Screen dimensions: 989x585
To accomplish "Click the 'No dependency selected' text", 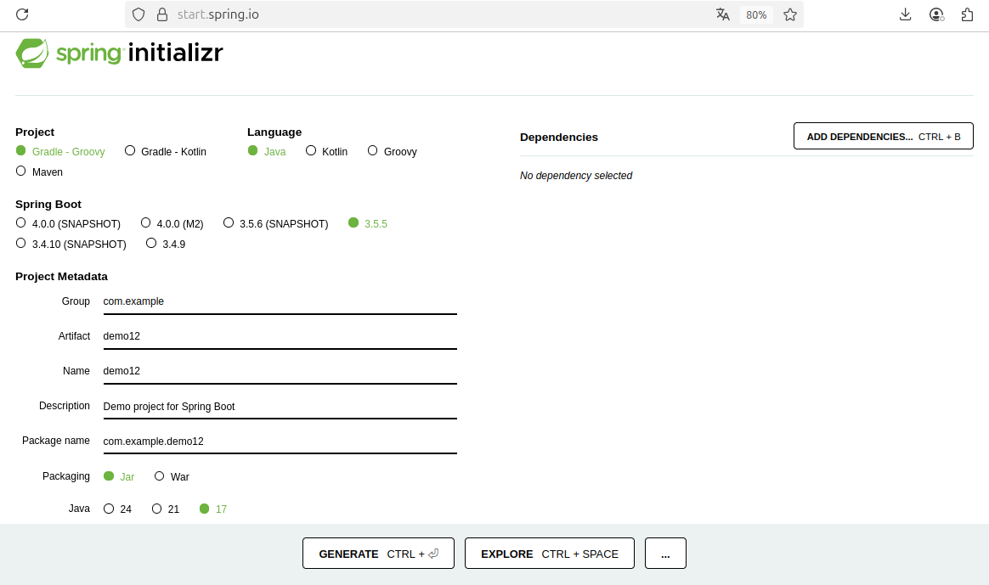I will click(x=576, y=175).
